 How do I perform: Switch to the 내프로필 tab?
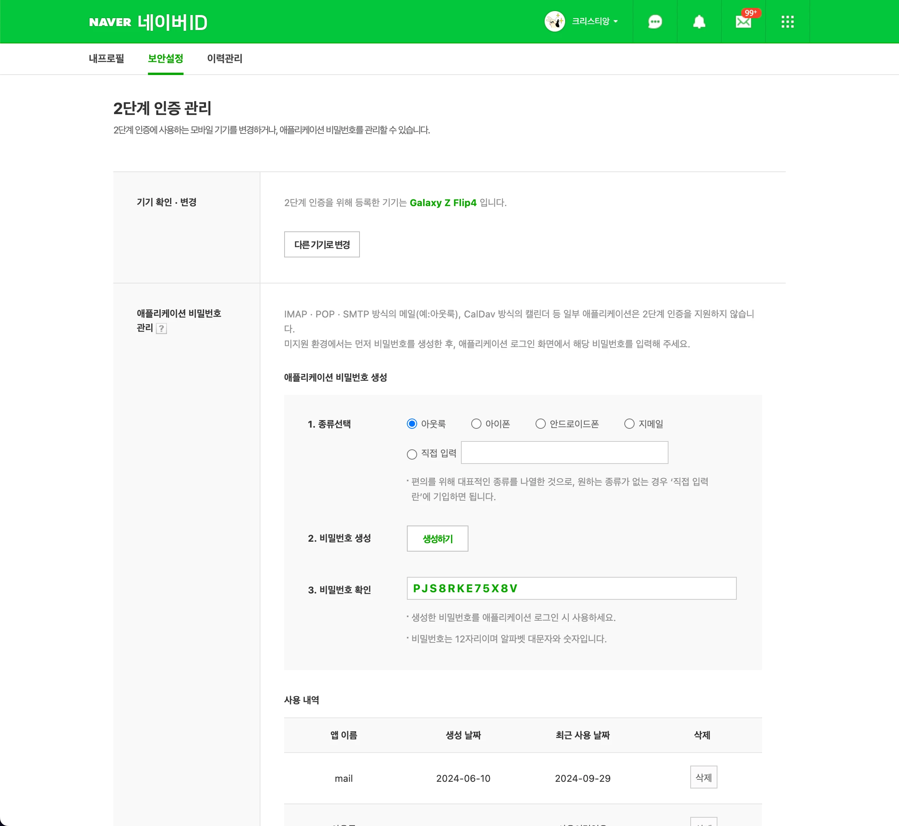point(106,58)
